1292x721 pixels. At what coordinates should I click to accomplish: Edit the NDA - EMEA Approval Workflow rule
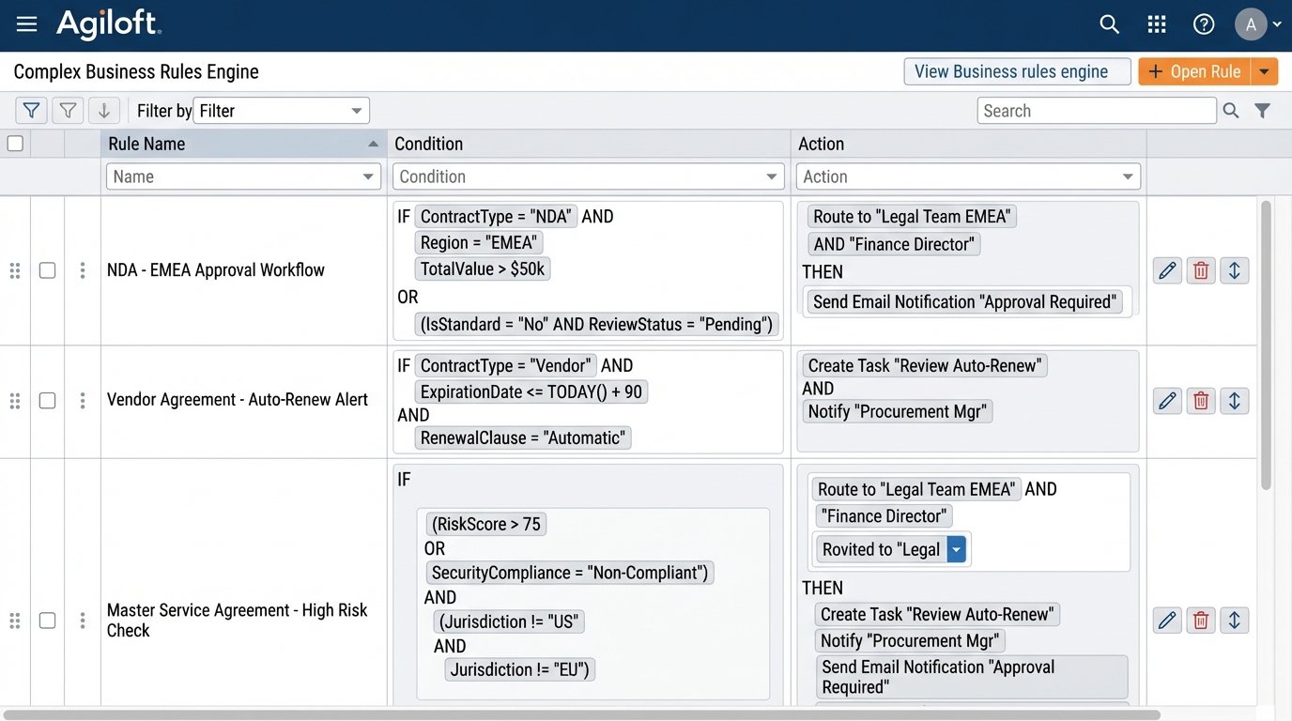pyautogui.click(x=1166, y=269)
